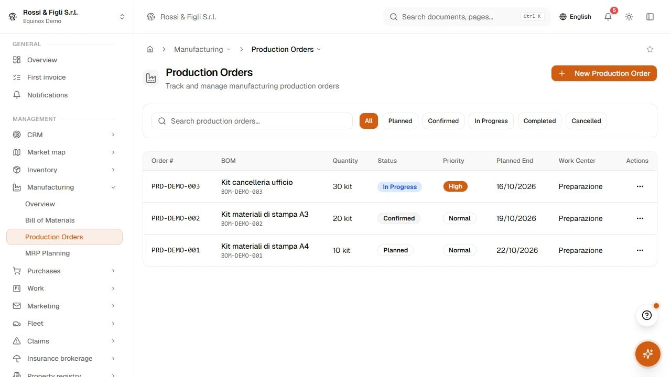
Task: Filter by Planned status
Action: click(x=401, y=121)
